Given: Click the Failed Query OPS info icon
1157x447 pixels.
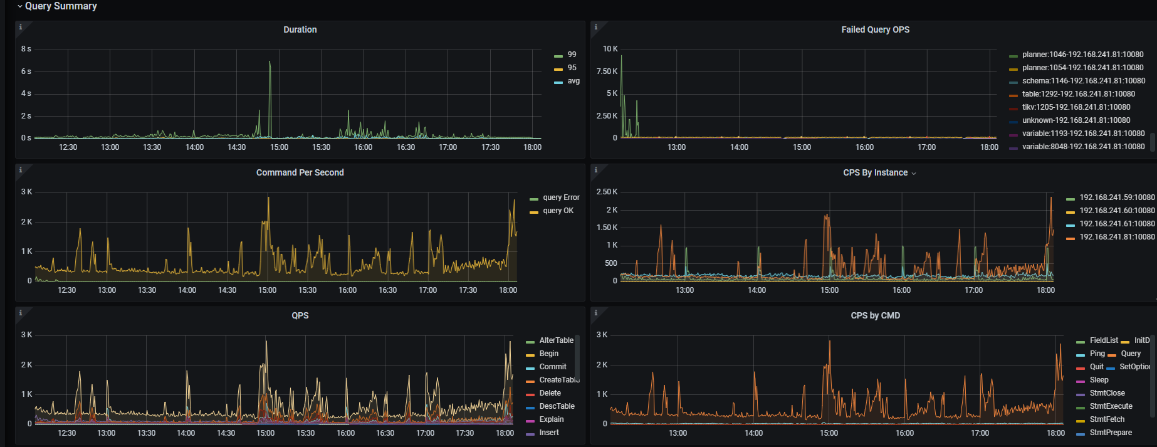Looking at the screenshot, I should (596, 27).
